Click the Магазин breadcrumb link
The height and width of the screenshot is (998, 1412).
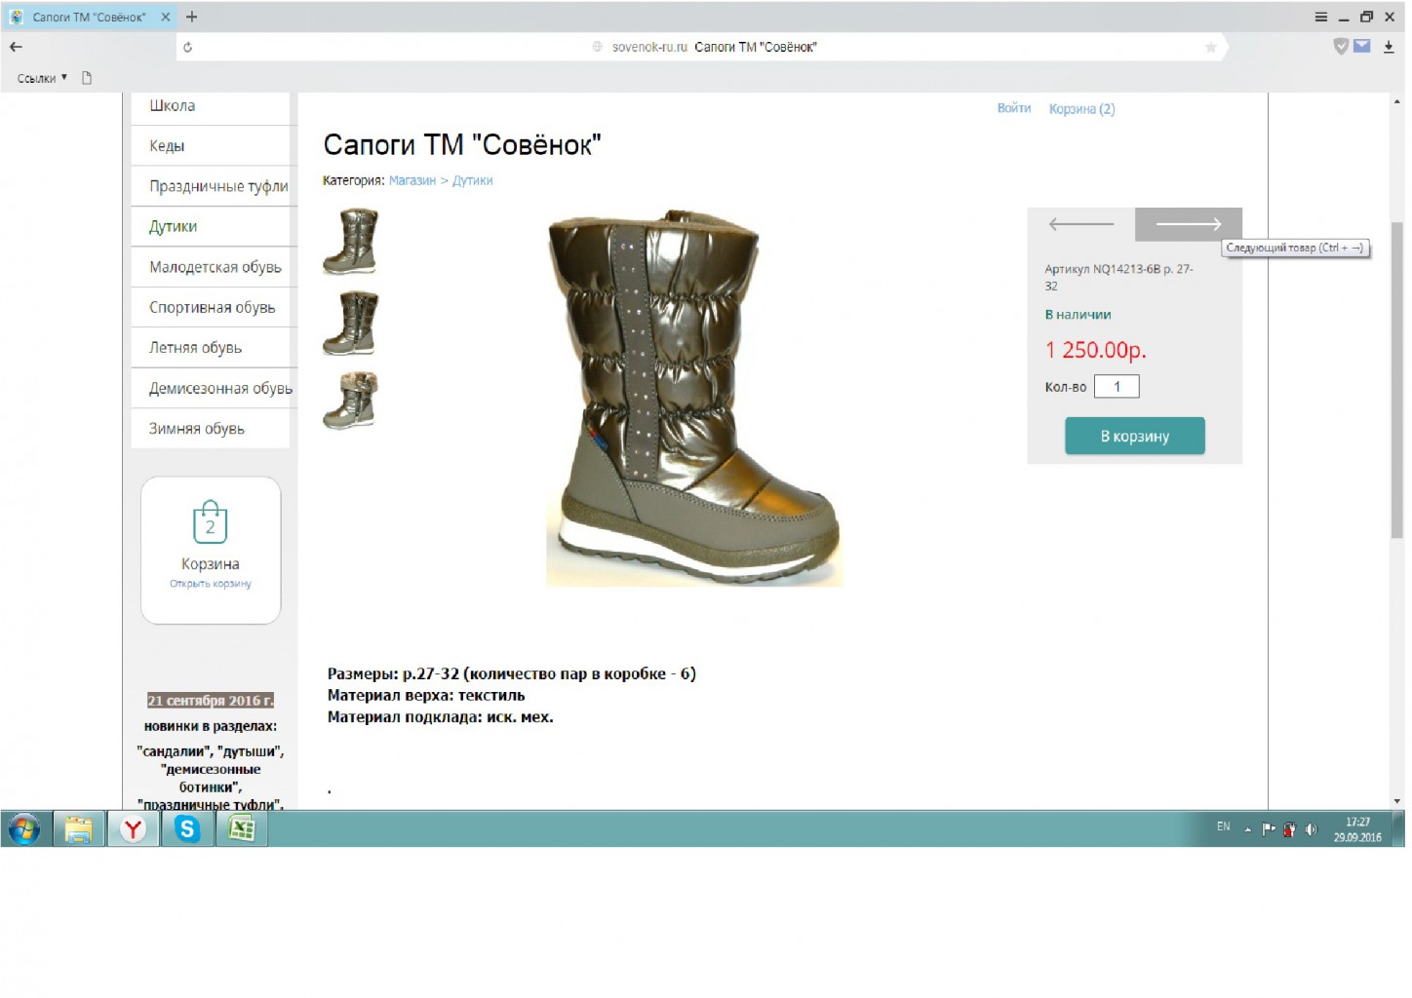(x=412, y=180)
